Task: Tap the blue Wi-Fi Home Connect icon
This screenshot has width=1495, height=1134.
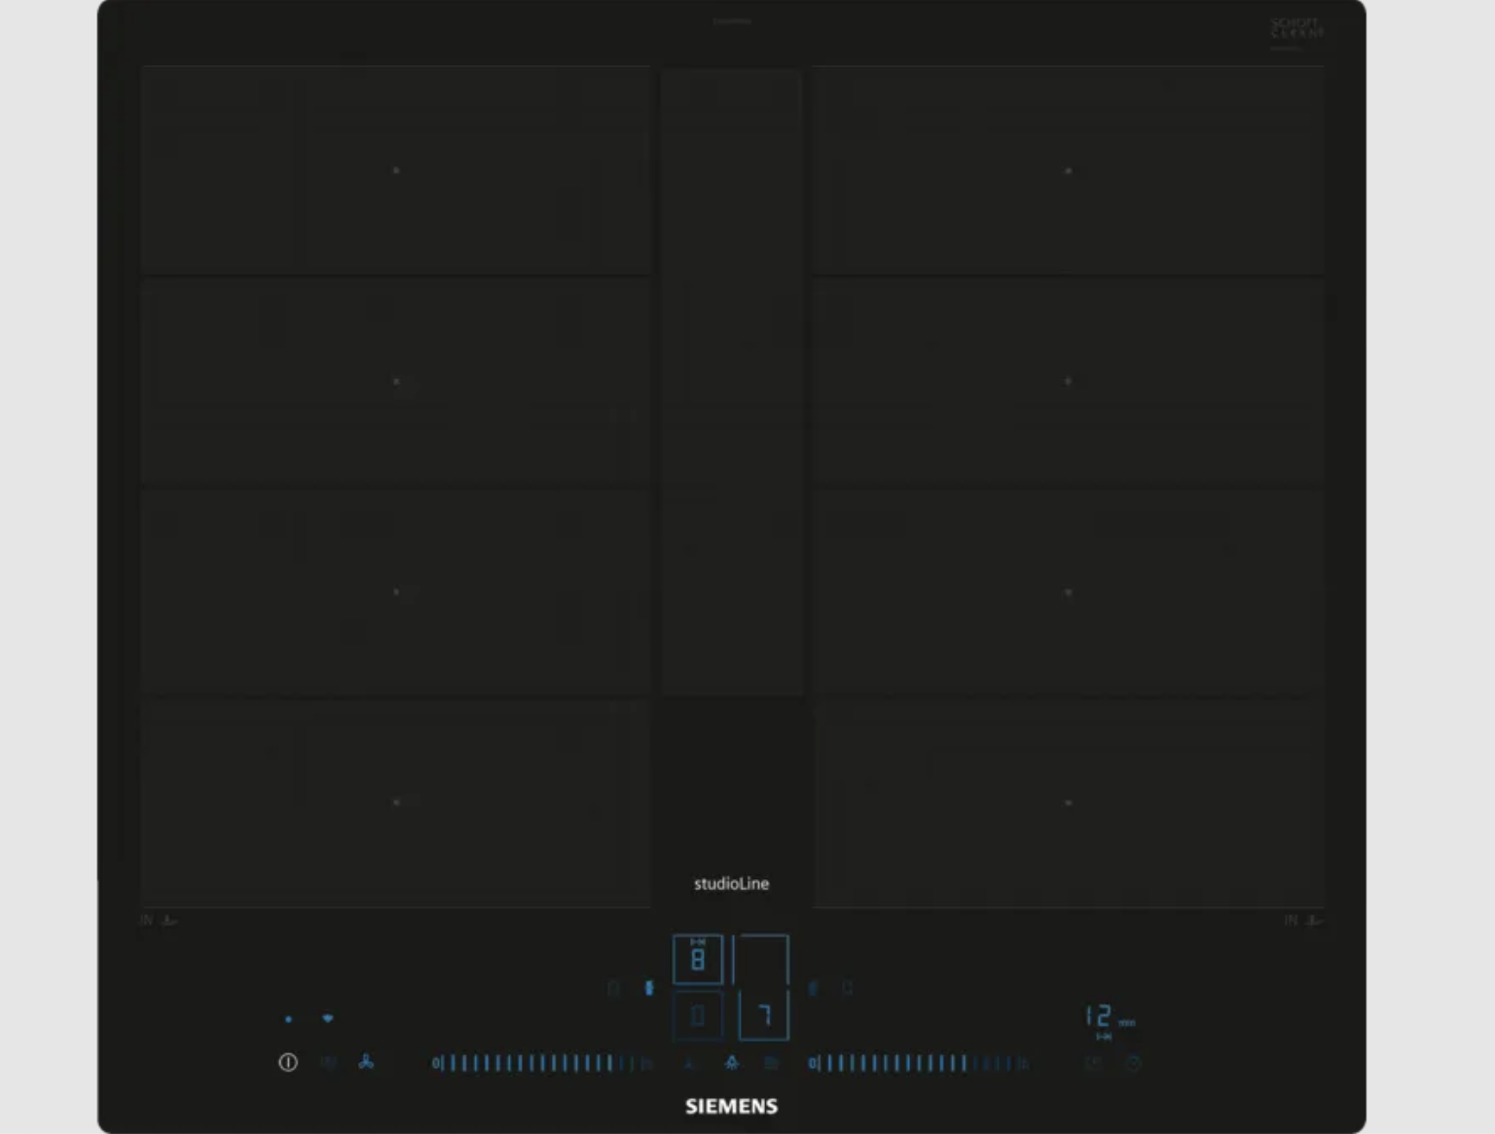Action: pos(327,1018)
